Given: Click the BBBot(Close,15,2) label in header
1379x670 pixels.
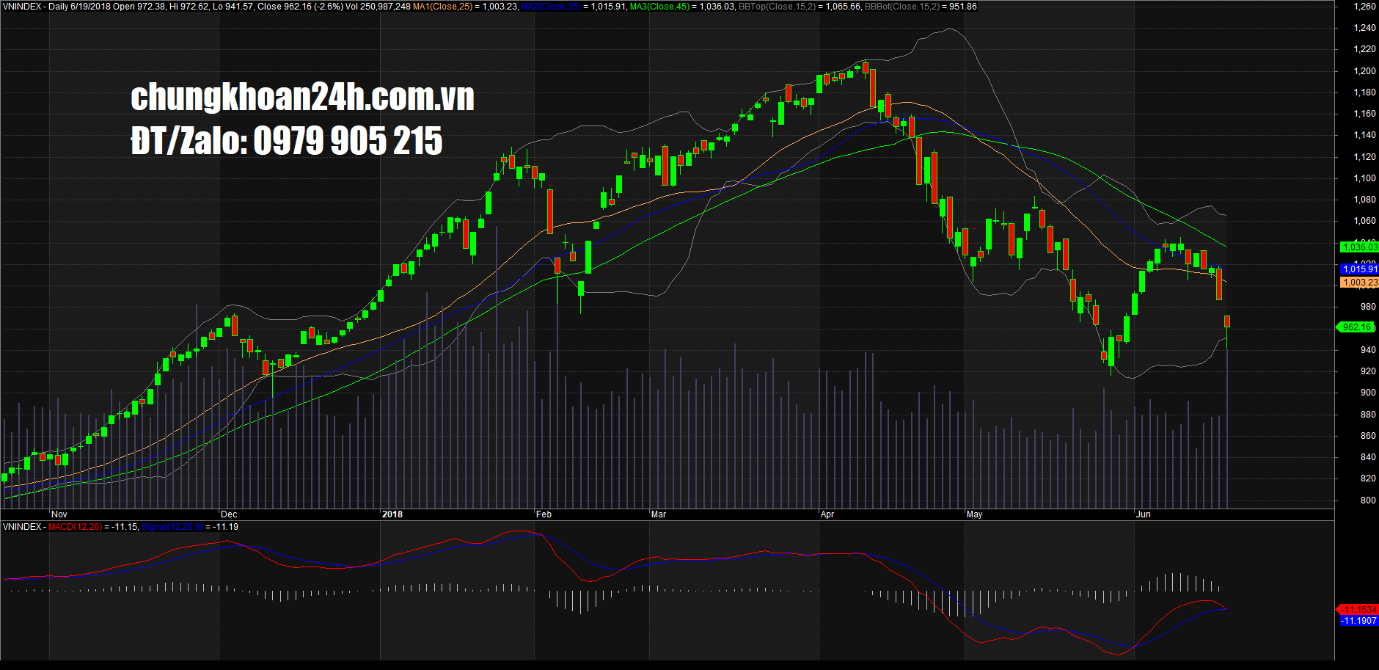Looking at the screenshot, I should click(x=903, y=7).
